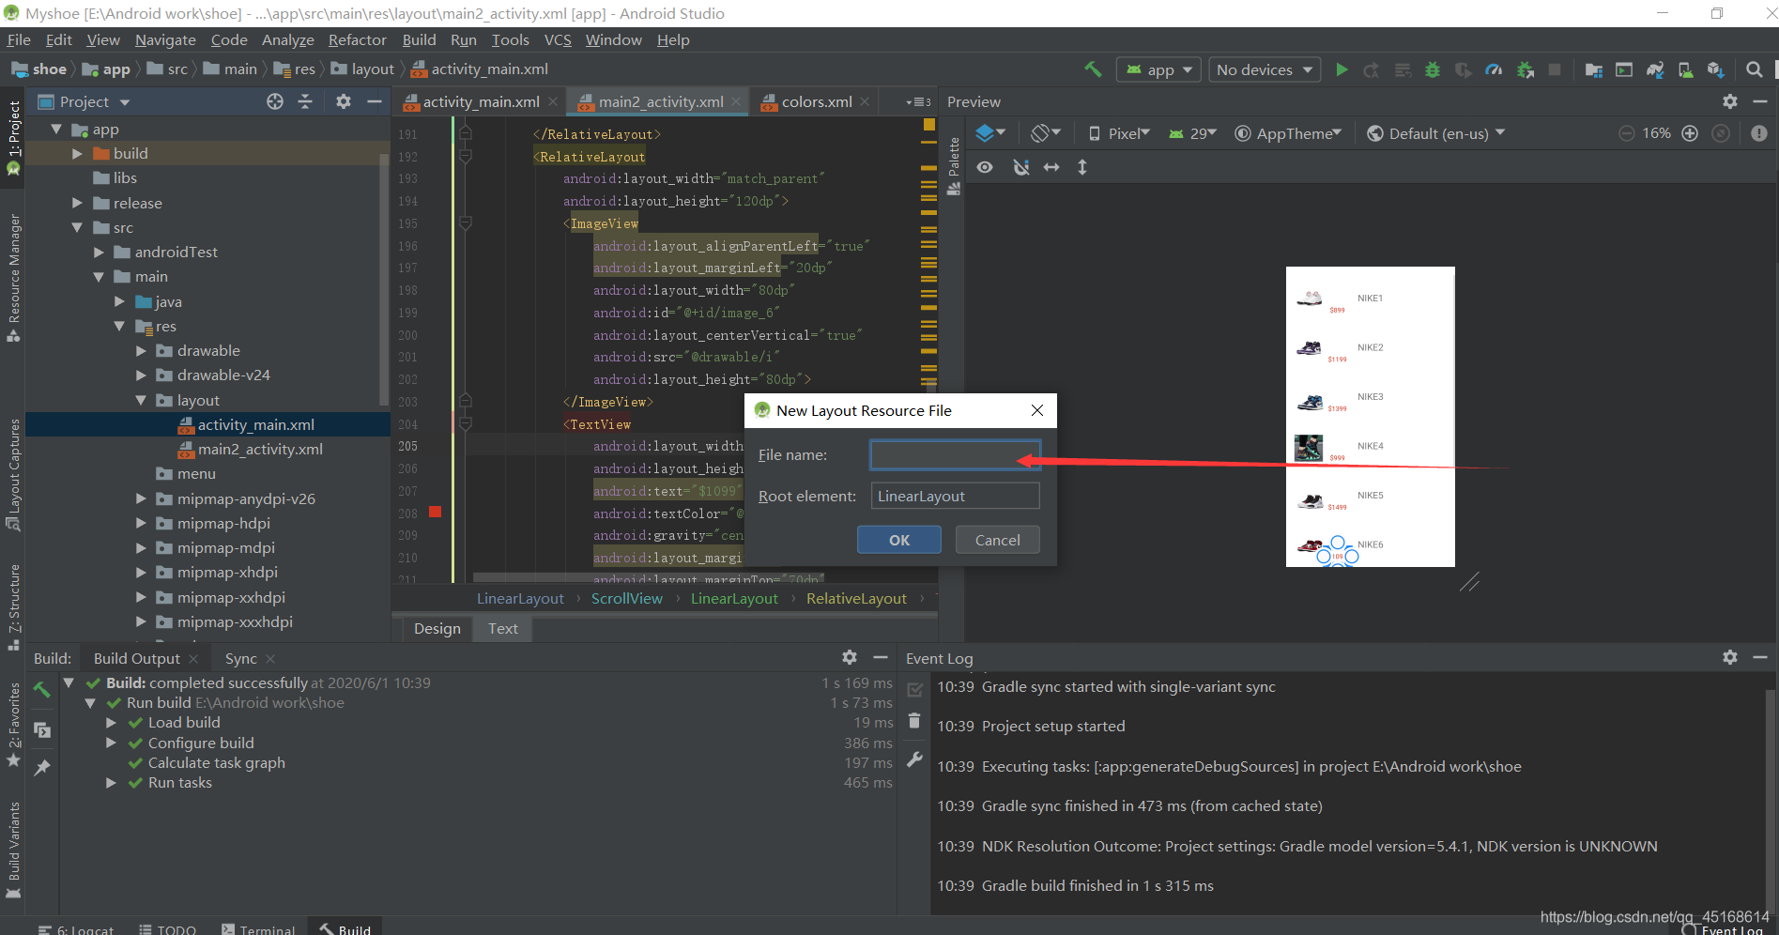Profile the app using the gauge icon
Image resolution: width=1779 pixels, height=935 pixels.
click(x=1494, y=69)
